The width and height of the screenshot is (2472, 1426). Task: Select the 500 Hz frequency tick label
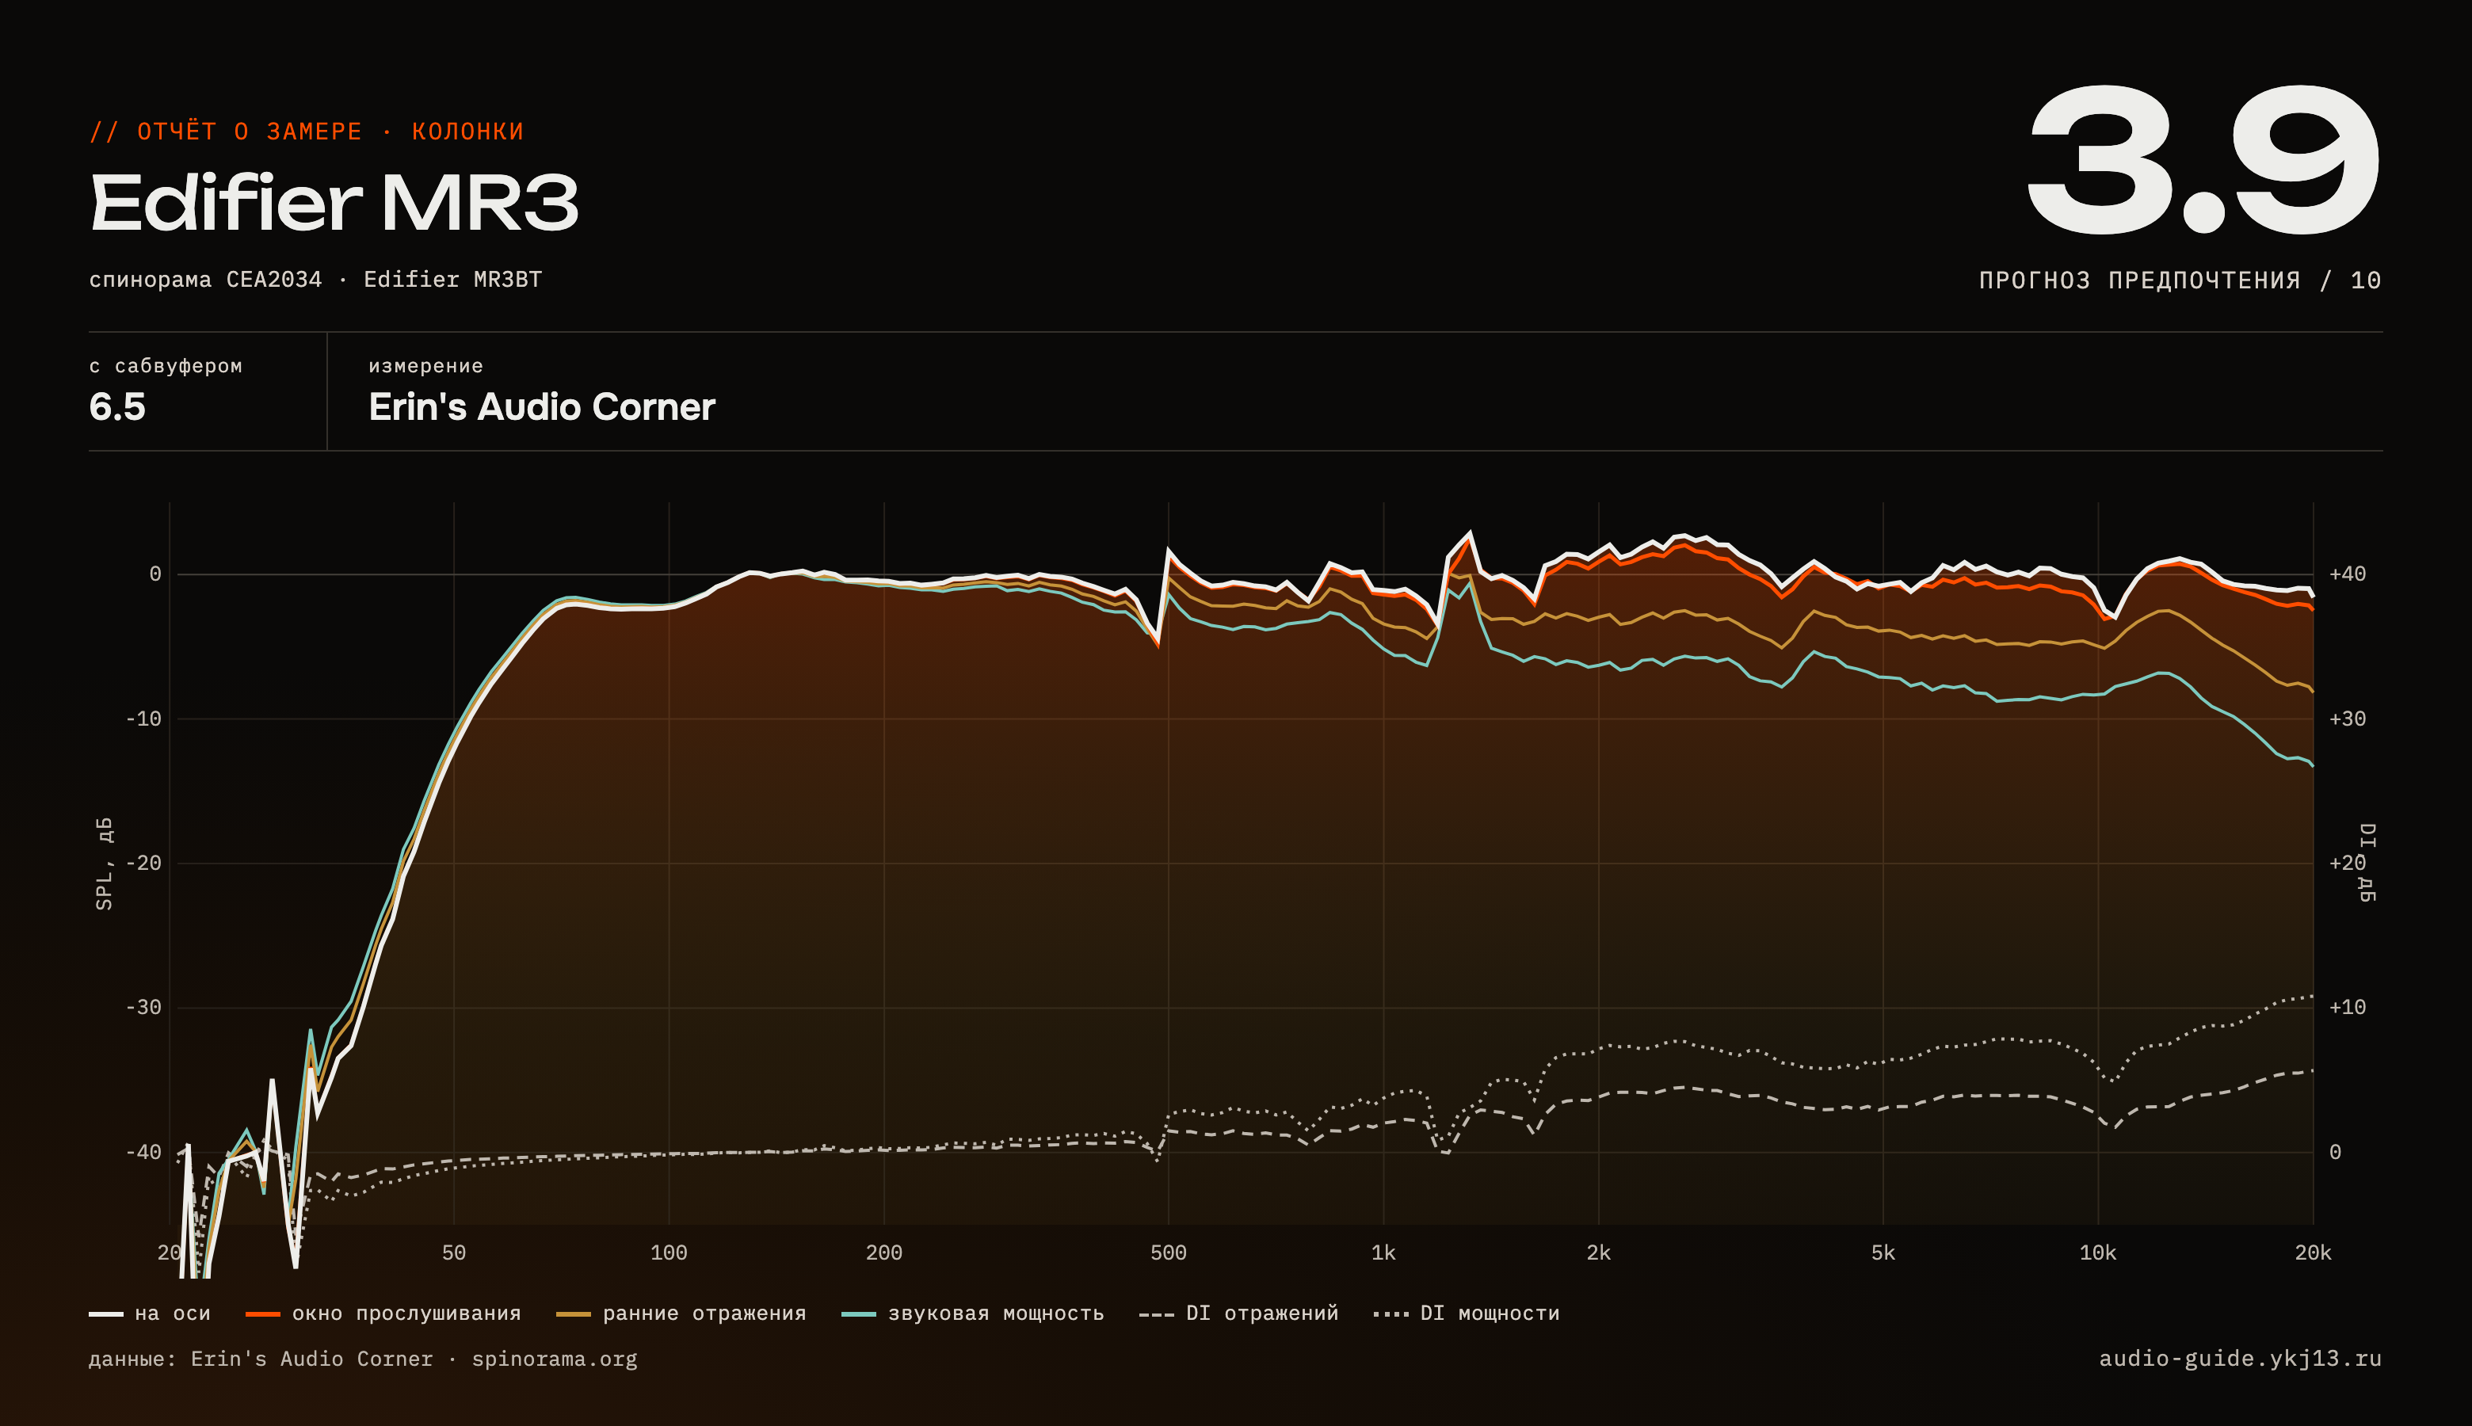point(1169,1253)
